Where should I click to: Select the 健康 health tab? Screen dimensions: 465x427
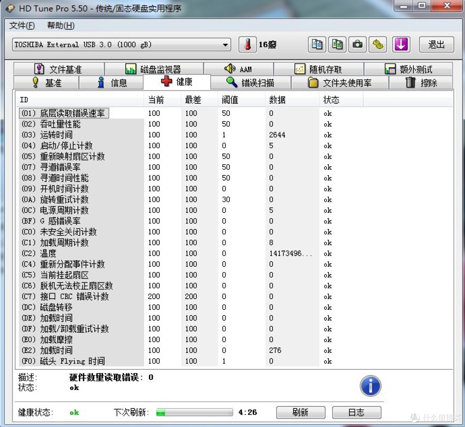[177, 81]
